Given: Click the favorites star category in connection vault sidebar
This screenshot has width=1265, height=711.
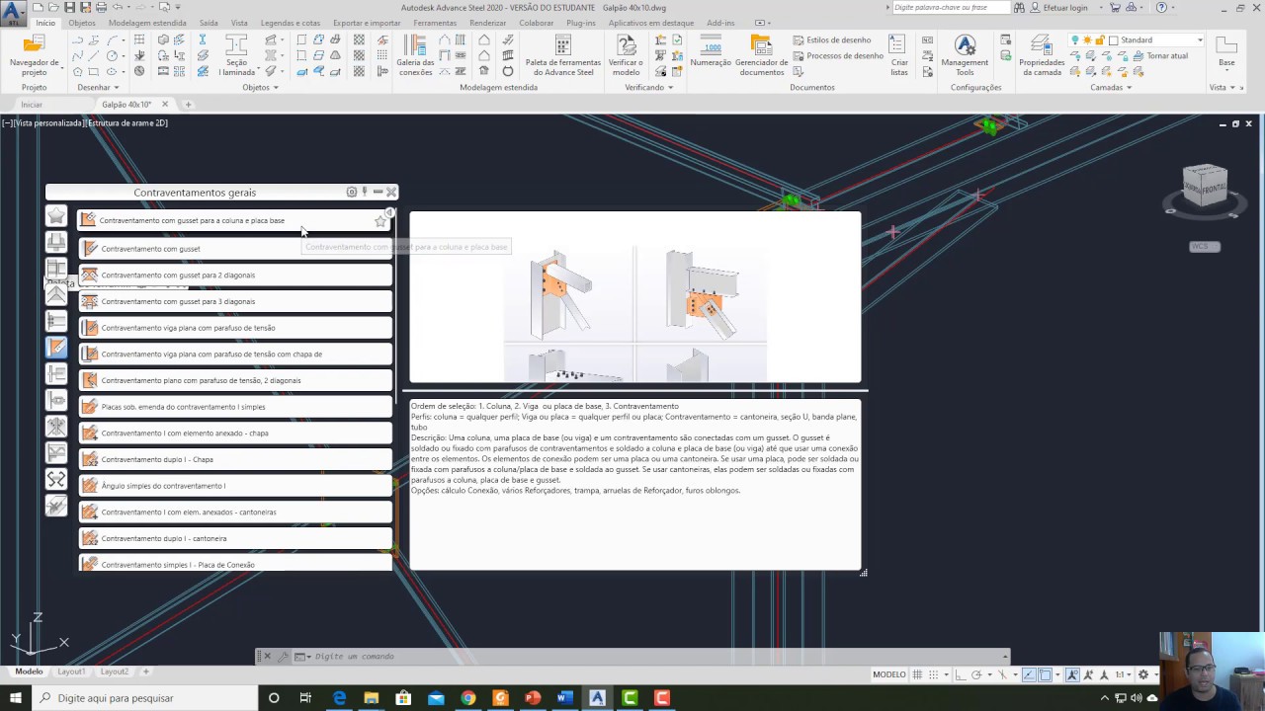Looking at the screenshot, I should click(x=56, y=215).
